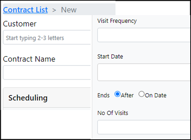The width and height of the screenshot is (191, 140).
Task: Click the No Of Visits label
Action: coord(113,113)
